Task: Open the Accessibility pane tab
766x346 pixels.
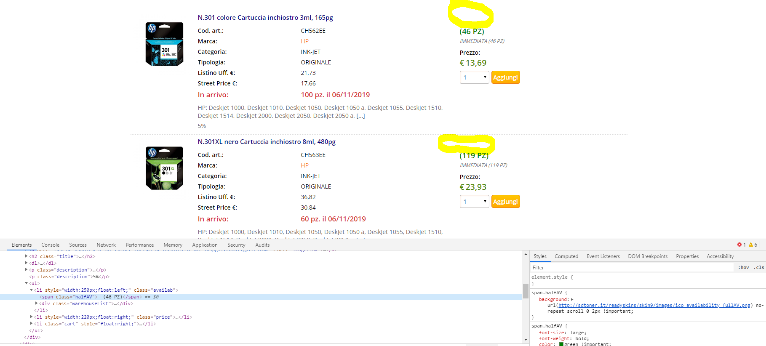Action: tap(720, 256)
